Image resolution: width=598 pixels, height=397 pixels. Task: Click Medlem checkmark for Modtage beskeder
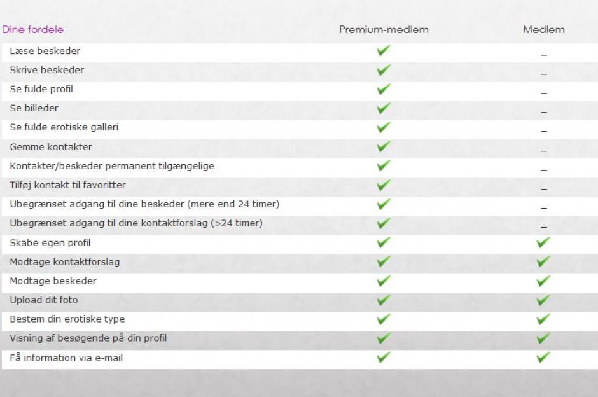tap(543, 281)
